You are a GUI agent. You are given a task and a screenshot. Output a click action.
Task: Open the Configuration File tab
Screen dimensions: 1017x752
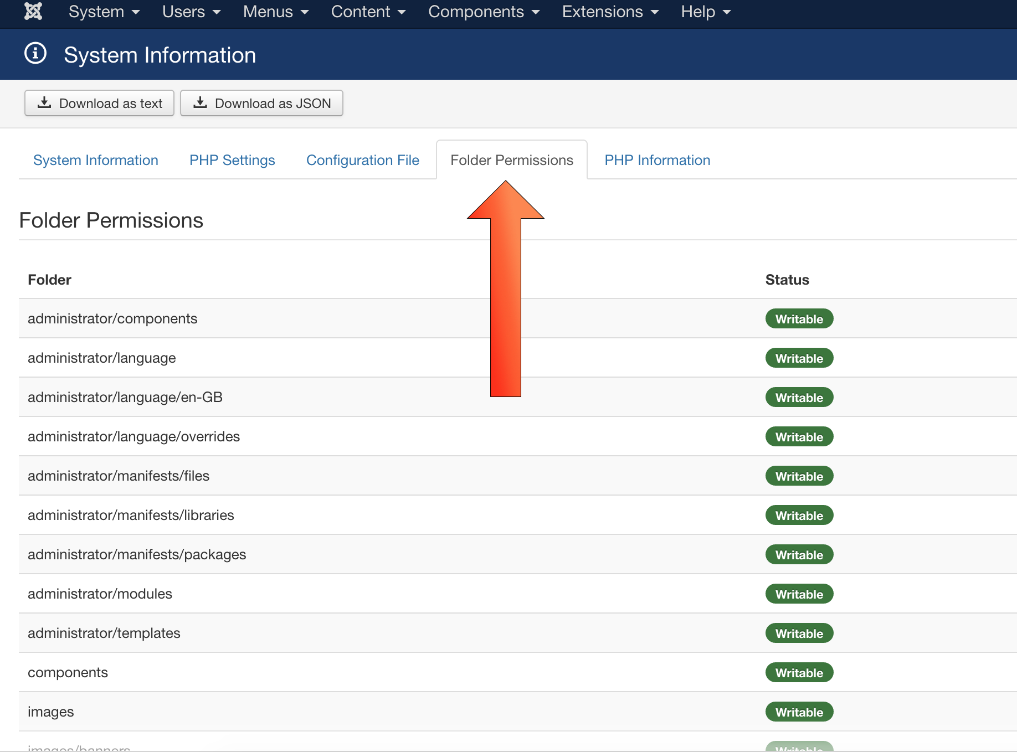pyautogui.click(x=363, y=160)
